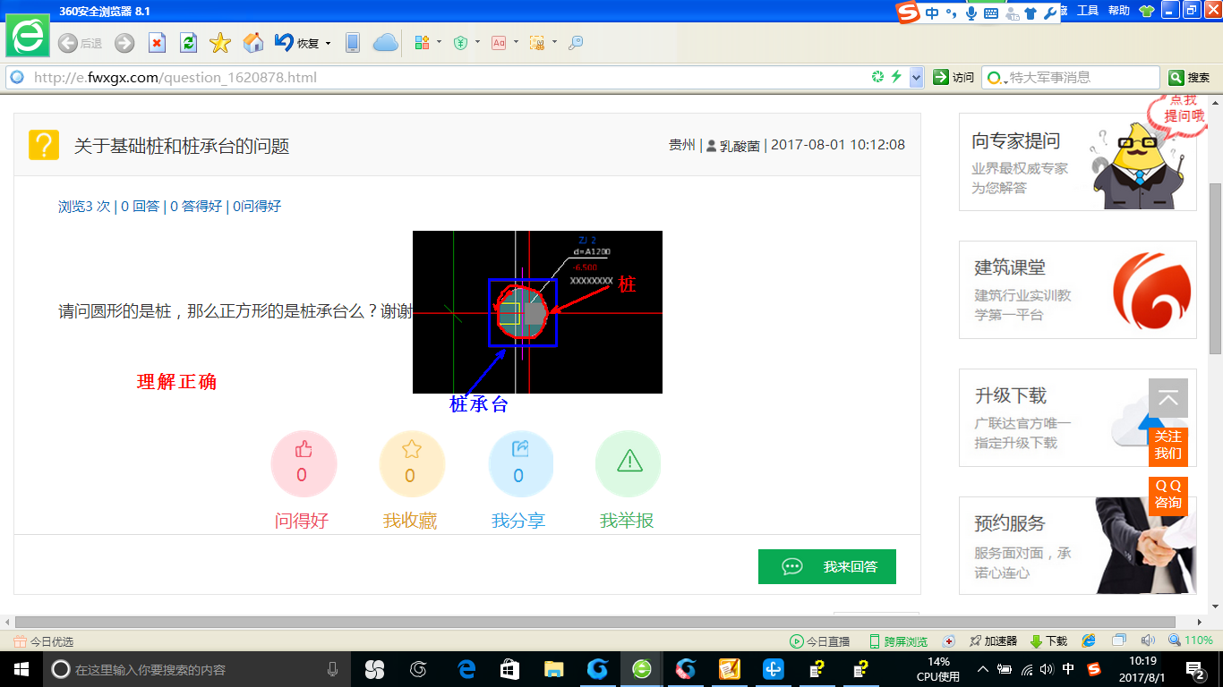Open File Explorer from the taskbar

click(x=554, y=669)
